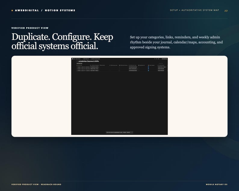The width and height of the screenshot is (239, 191).
Task: Click the SETUP + AUTHORITATIVE SYSTEM MAP label
Action: click(194, 10)
